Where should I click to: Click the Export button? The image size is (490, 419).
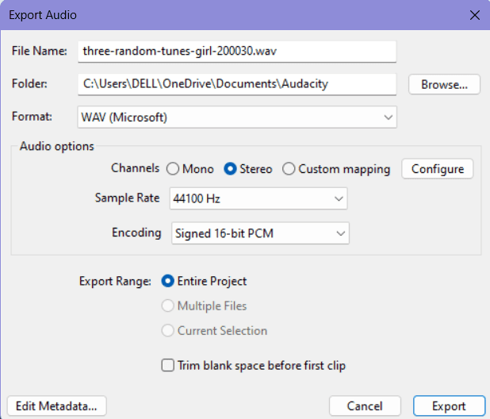pyautogui.click(x=449, y=406)
